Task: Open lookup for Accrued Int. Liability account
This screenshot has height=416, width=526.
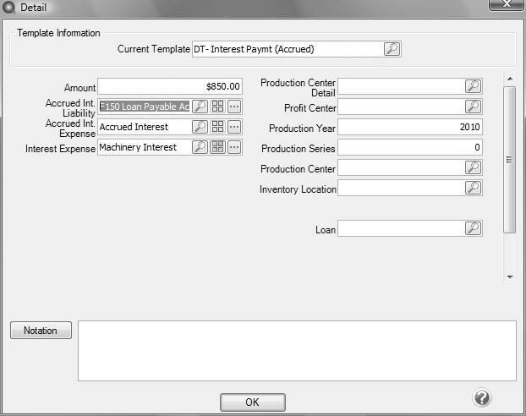Action: pyautogui.click(x=200, y=107)
